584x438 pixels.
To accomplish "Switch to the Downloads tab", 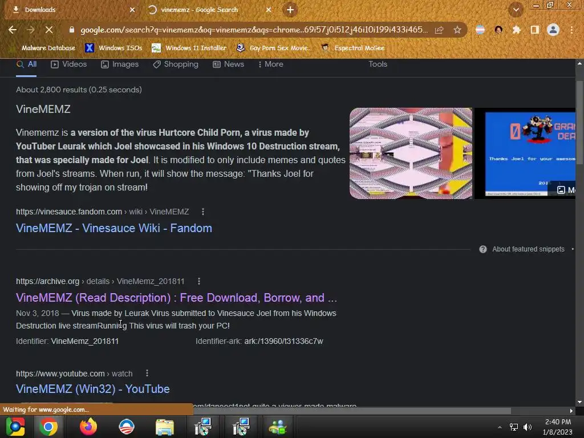I will pos(71,10).
